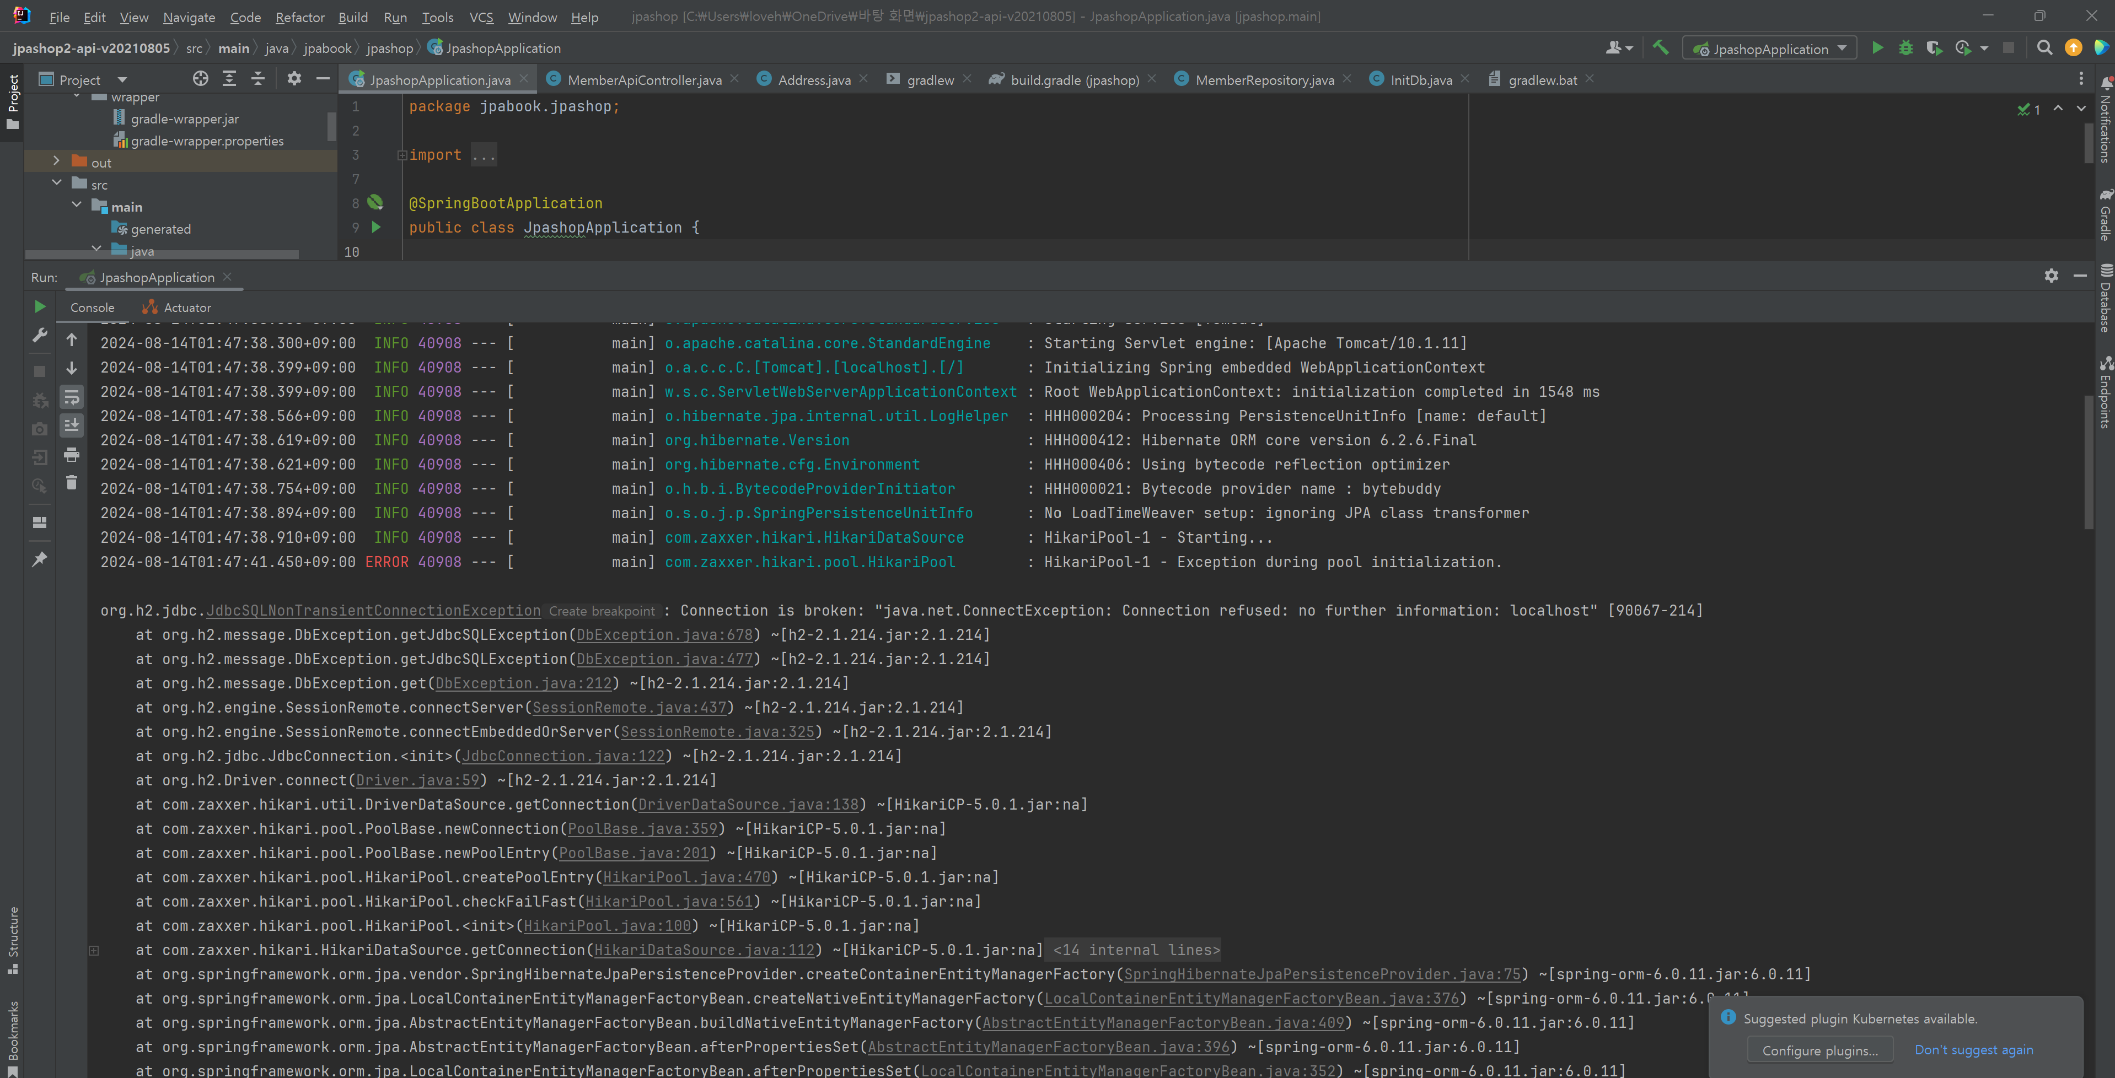
Task: Open editor tabs three-dot menu
Action: [x=2080, y=79]
